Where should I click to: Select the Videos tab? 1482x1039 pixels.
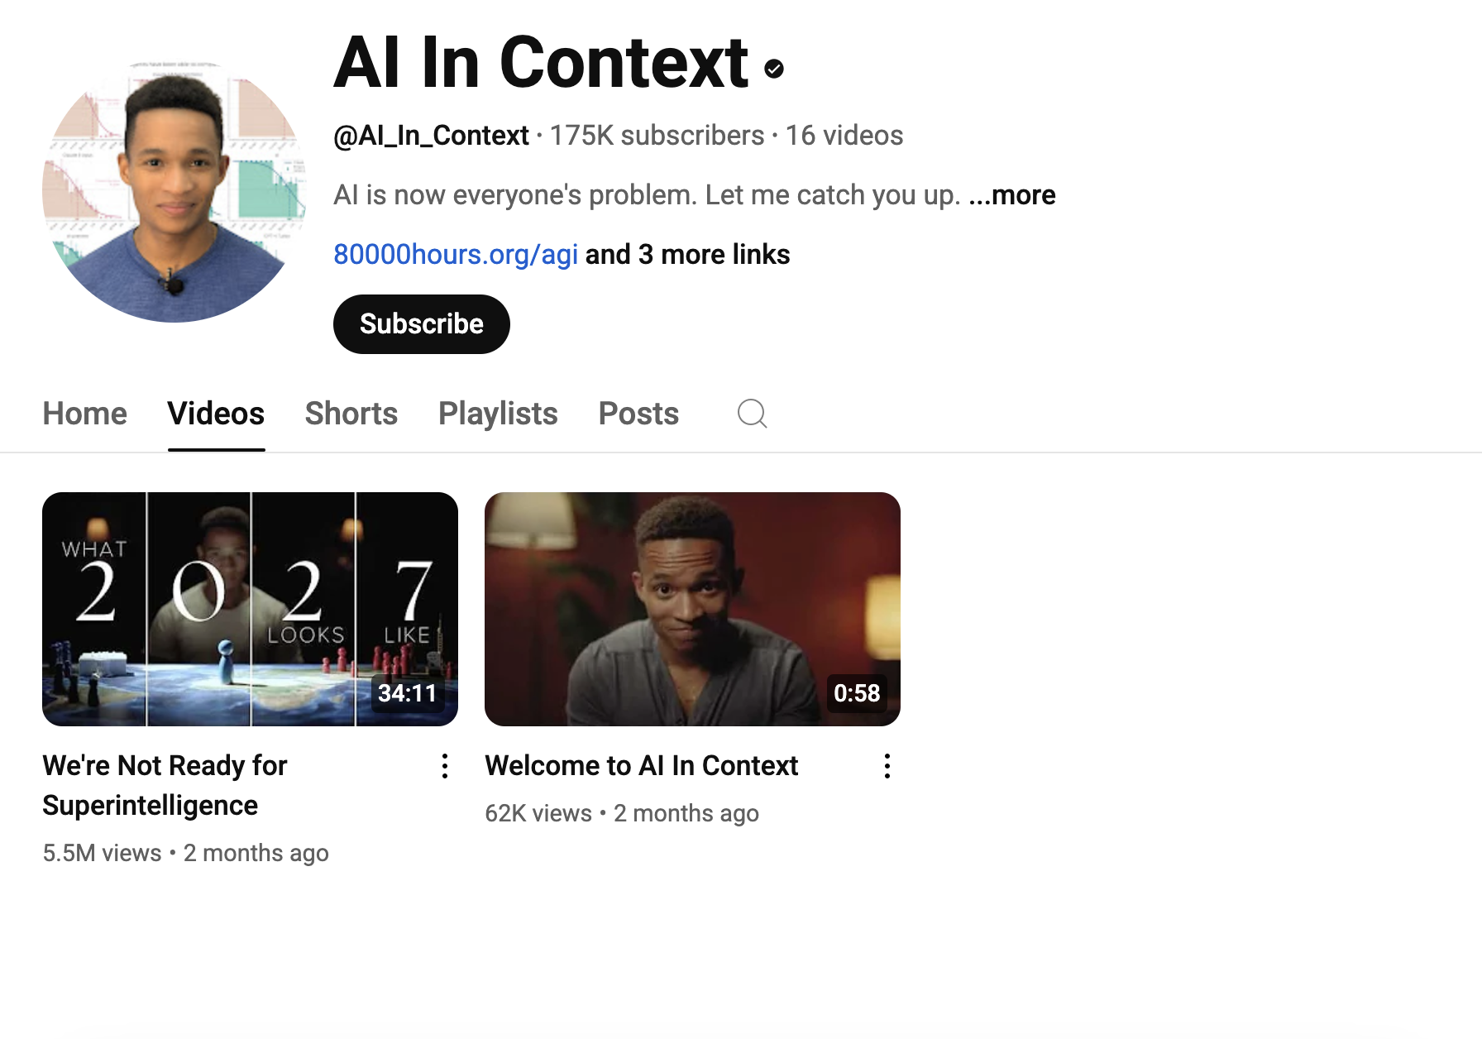pos(216,414)
